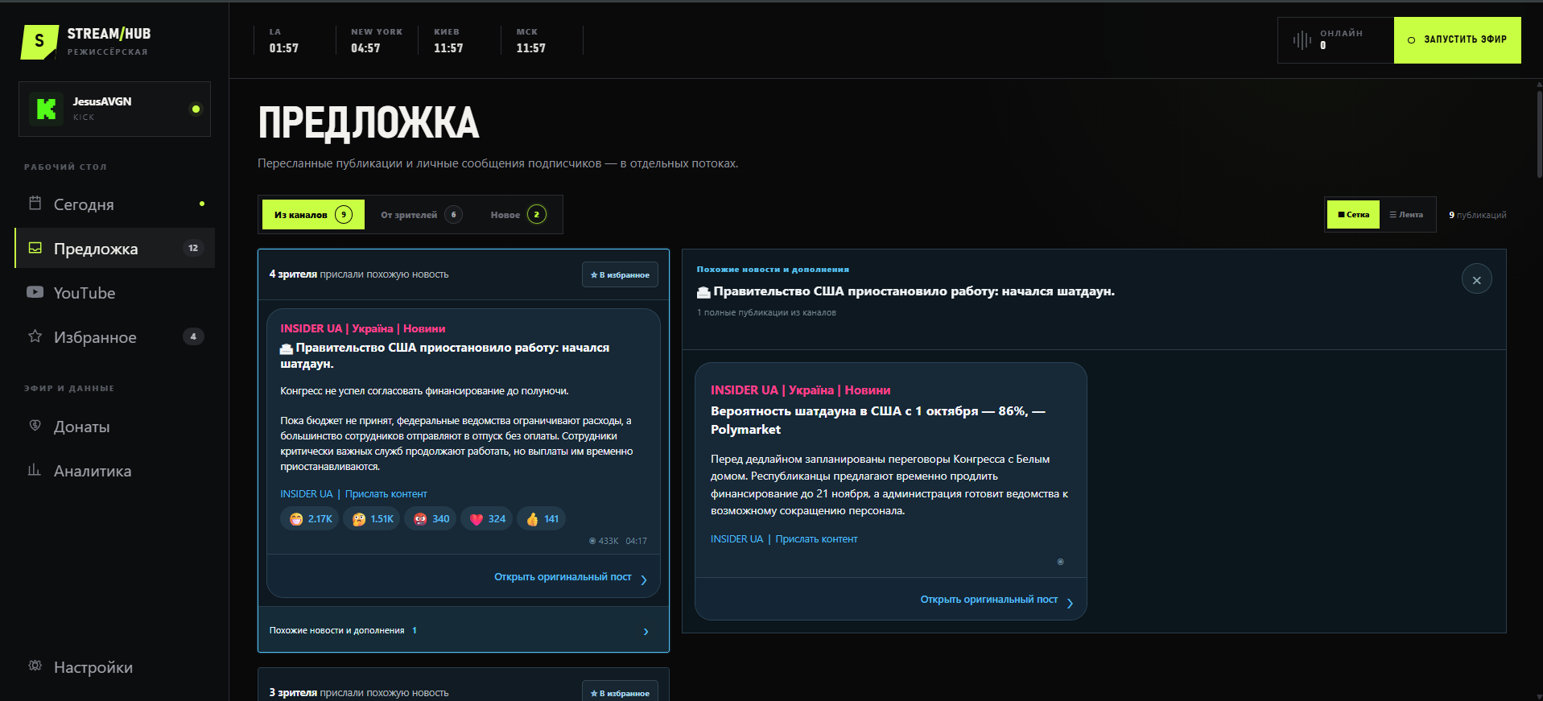Click the shield icon next to Донаты
The width and height of the screenshot is (1543, 701).
click(35, 426)
